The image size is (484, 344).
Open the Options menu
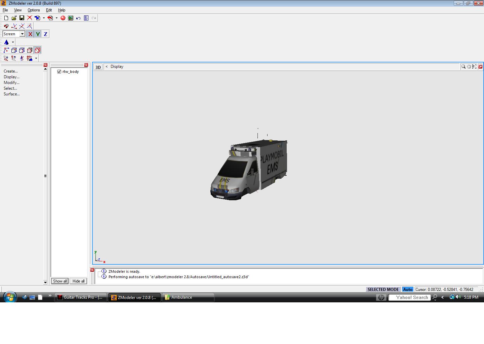(x=34, y=10)
